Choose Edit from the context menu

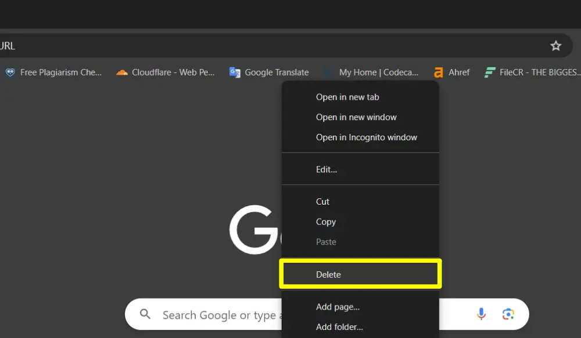[326, 169]
